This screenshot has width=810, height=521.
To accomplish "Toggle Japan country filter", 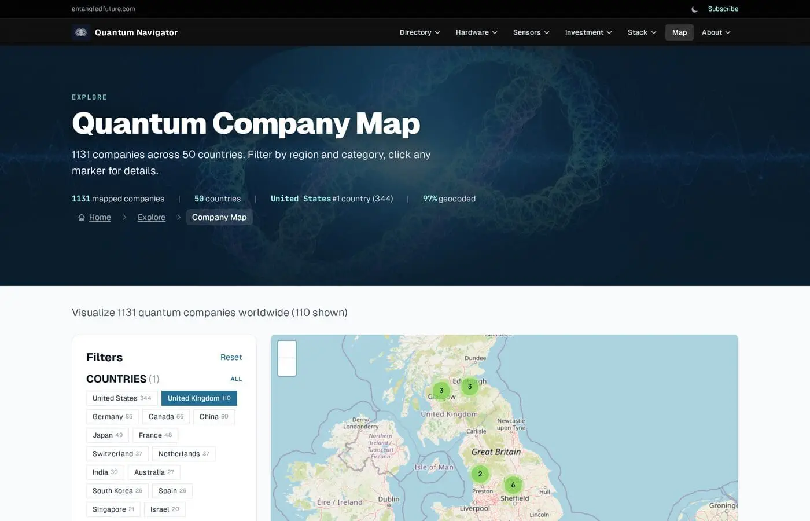I will coord(108,435).
